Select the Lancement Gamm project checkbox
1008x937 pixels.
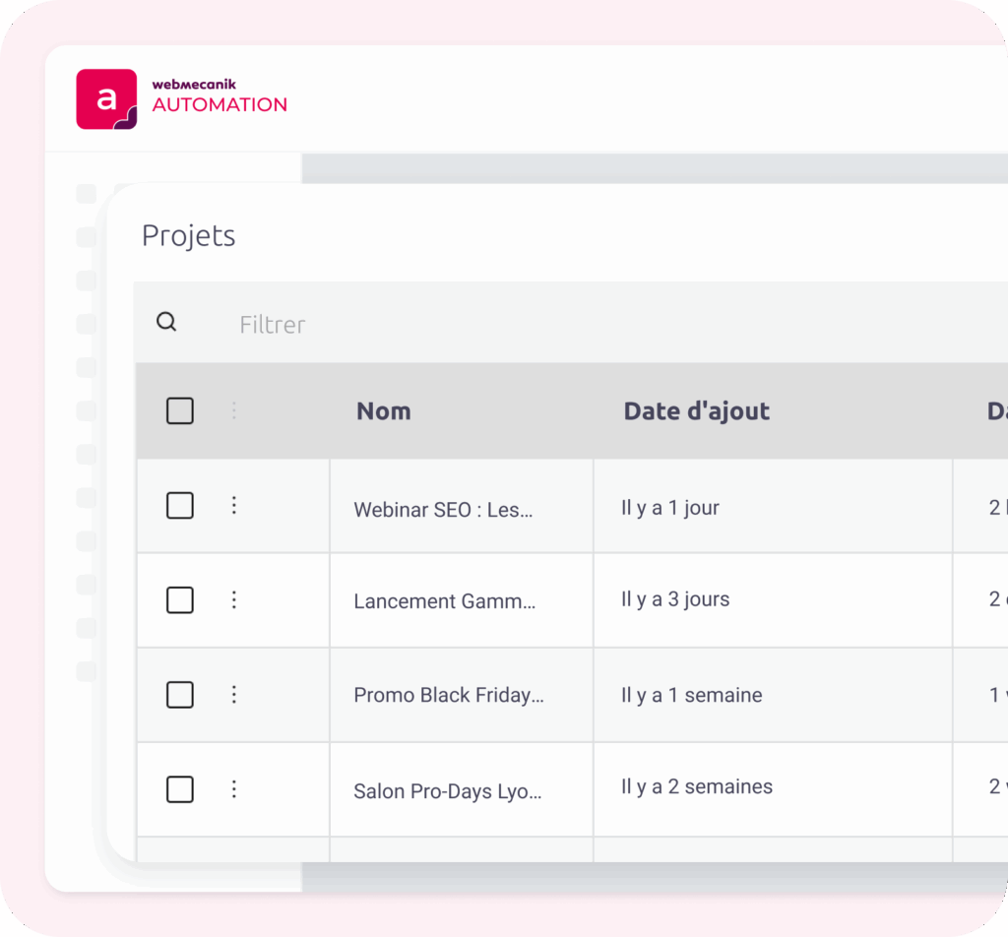click(180, 600)
